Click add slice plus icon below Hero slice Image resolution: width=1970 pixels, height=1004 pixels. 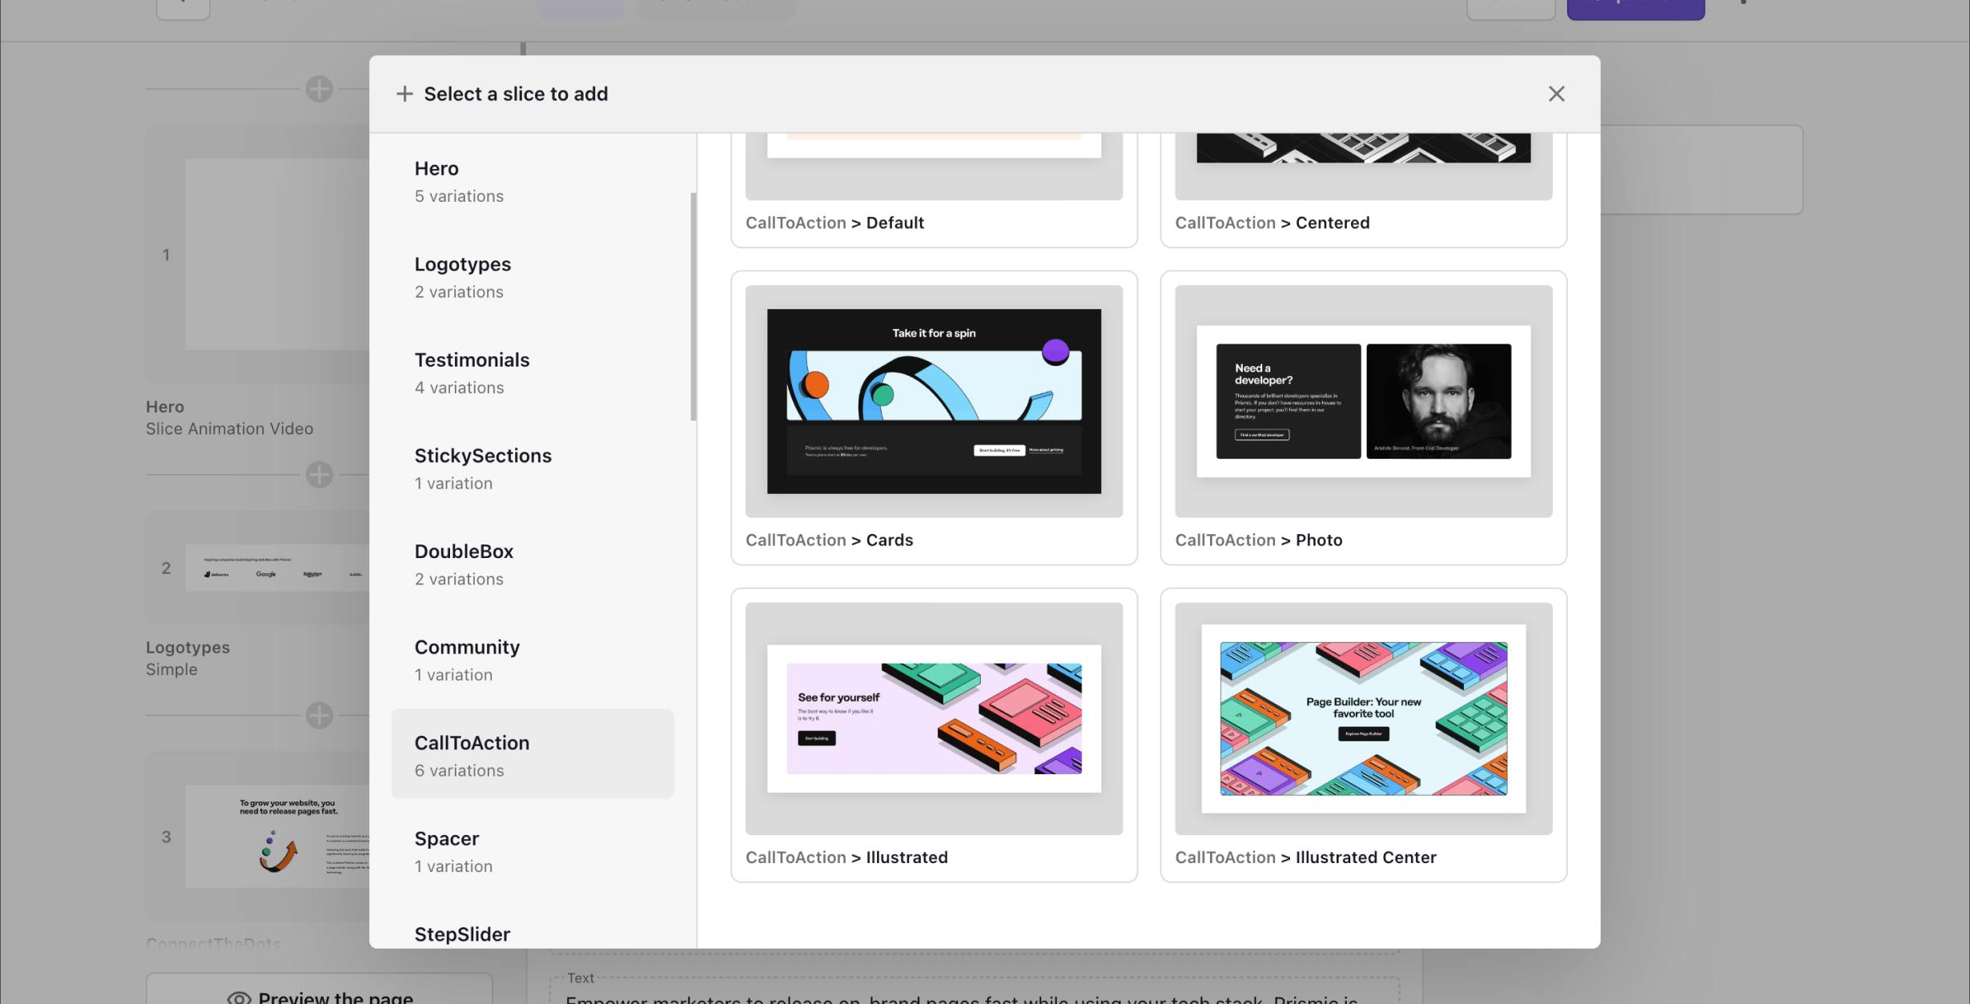(x=320, y=475)
